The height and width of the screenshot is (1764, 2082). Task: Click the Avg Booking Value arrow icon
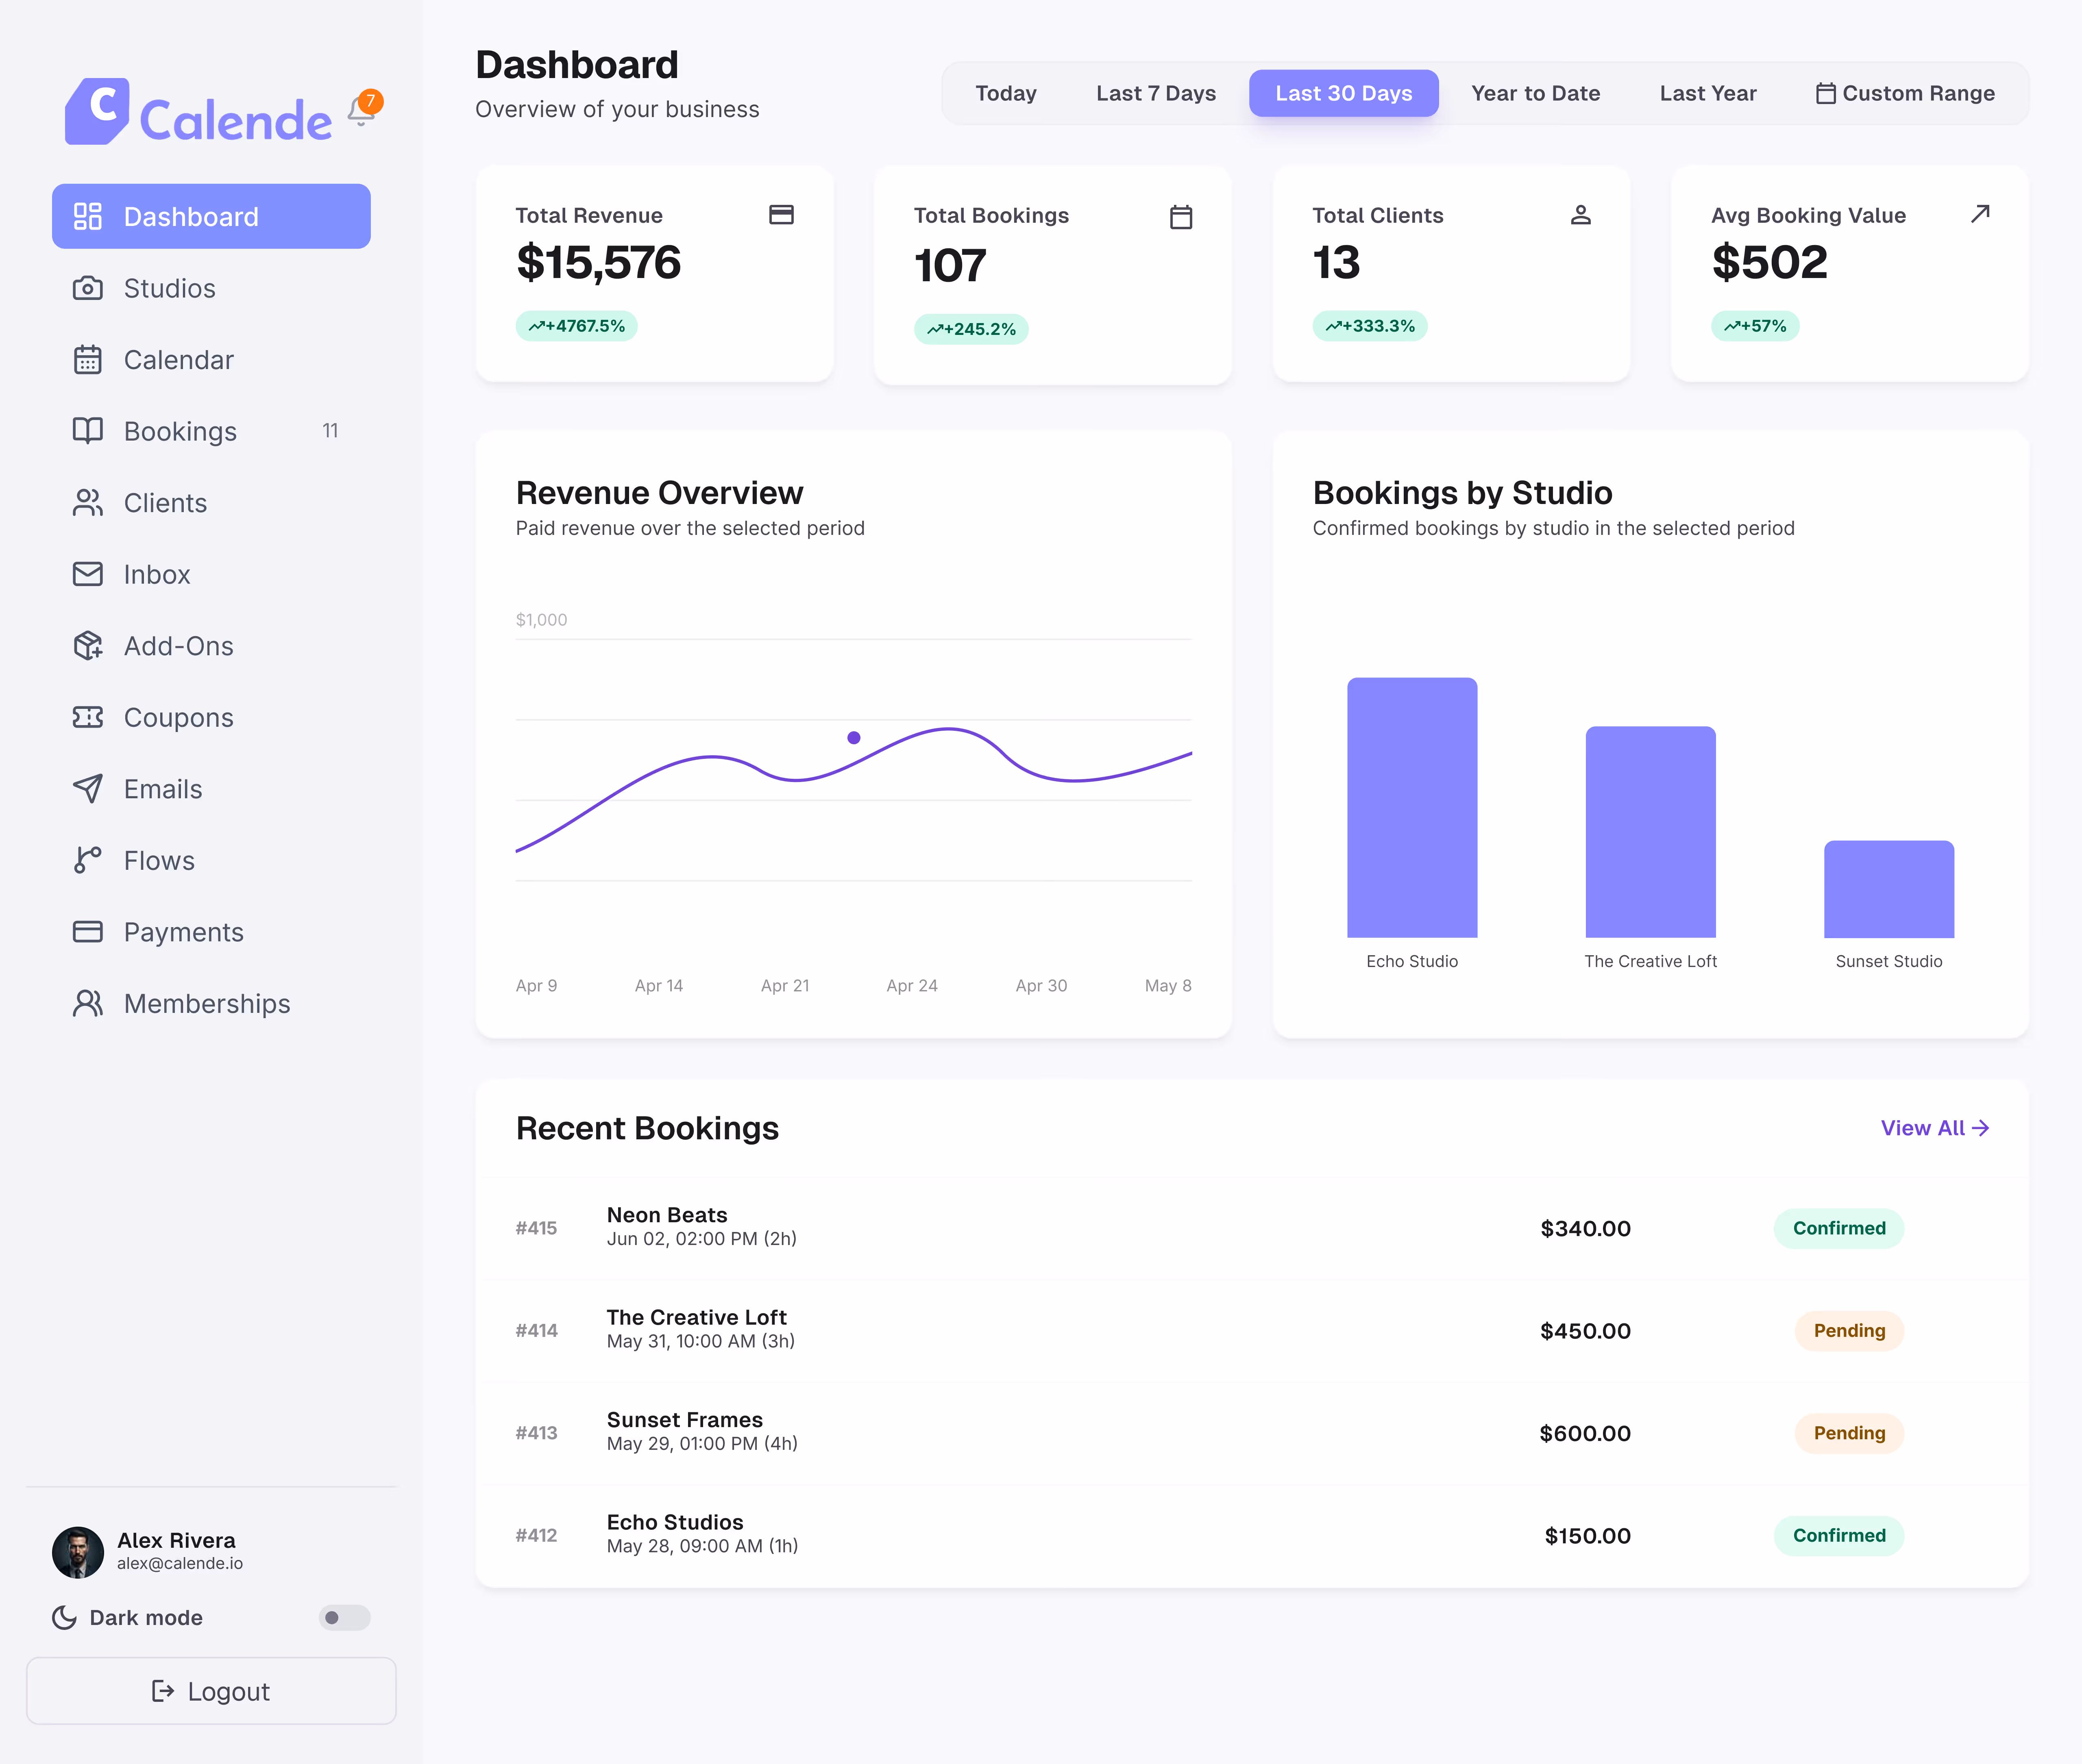pos(1980,214)
